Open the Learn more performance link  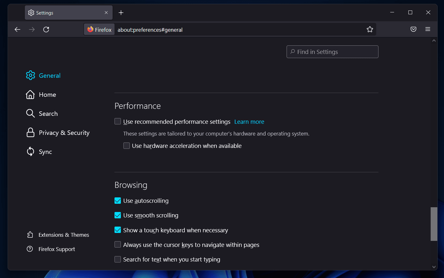point(249,122)
